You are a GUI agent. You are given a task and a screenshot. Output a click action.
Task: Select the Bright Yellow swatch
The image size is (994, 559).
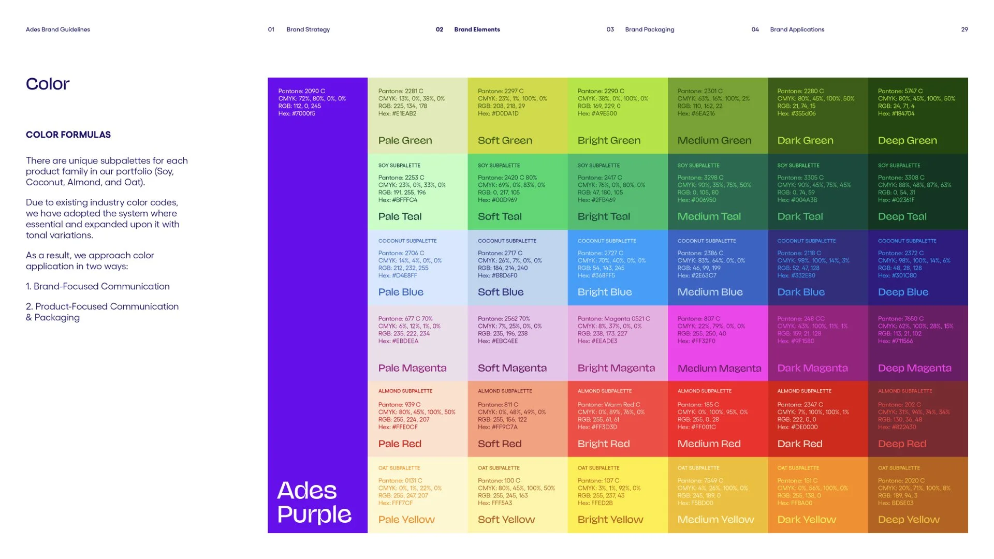[618, 495]
